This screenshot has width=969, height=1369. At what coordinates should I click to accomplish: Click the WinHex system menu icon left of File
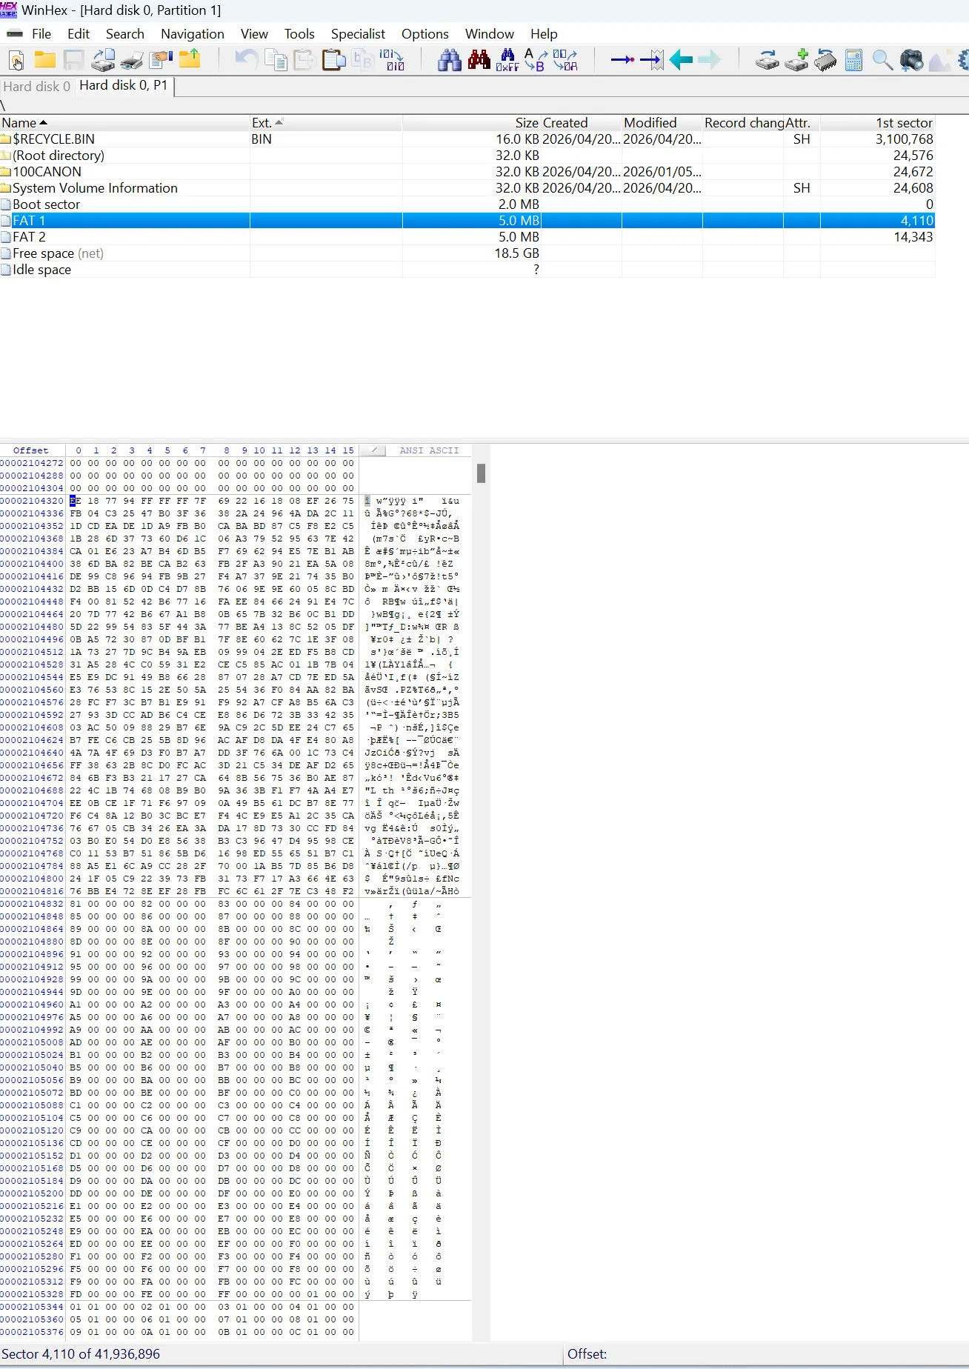(15, 34)
